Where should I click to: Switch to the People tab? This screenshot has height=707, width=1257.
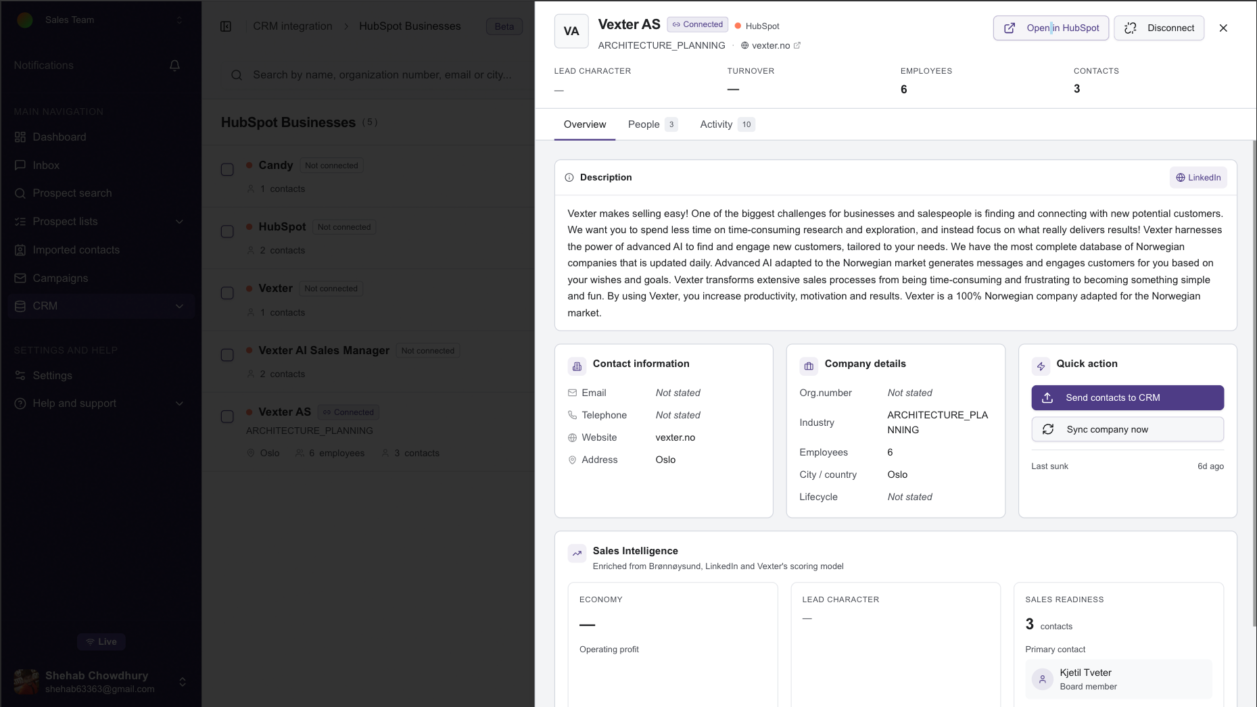tap(653, 124)
